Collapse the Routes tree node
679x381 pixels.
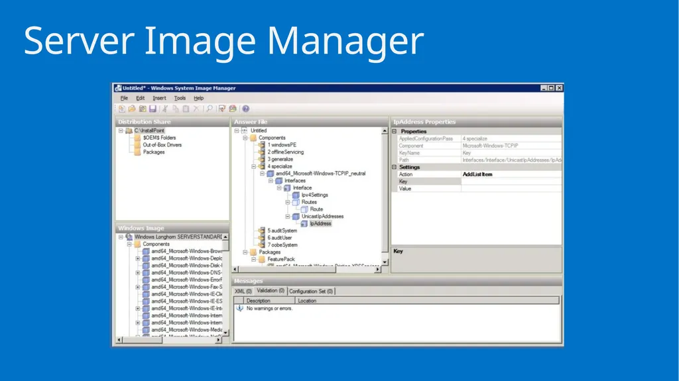click(288, 201)
